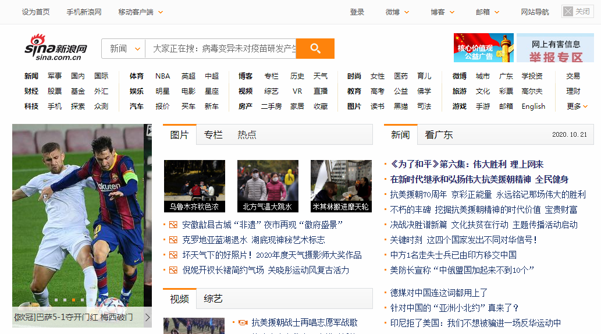The image size is (601, 334).
Task: Switch to the 视频 tab
Action: [x=179, y=299]
